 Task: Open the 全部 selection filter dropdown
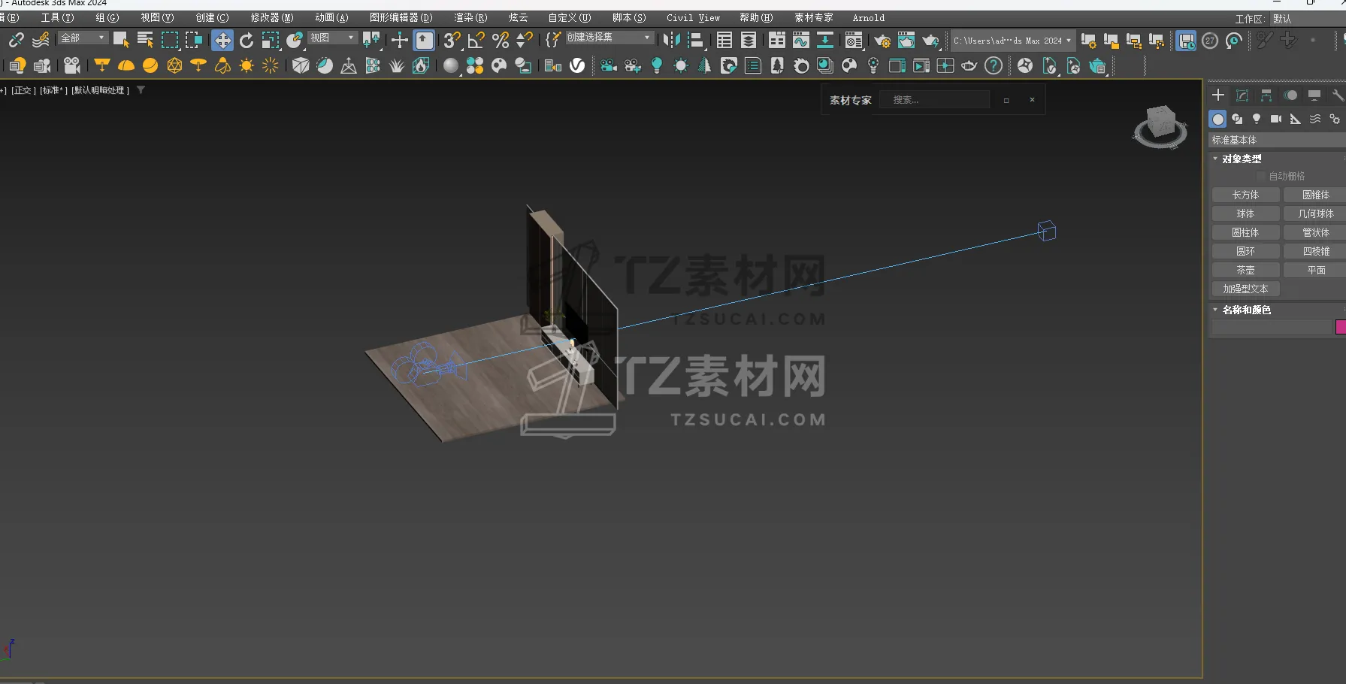click(83, 38)
